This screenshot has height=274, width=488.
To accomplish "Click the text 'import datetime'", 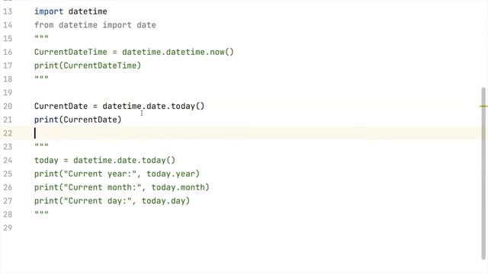I will click(x=71, y=11).
